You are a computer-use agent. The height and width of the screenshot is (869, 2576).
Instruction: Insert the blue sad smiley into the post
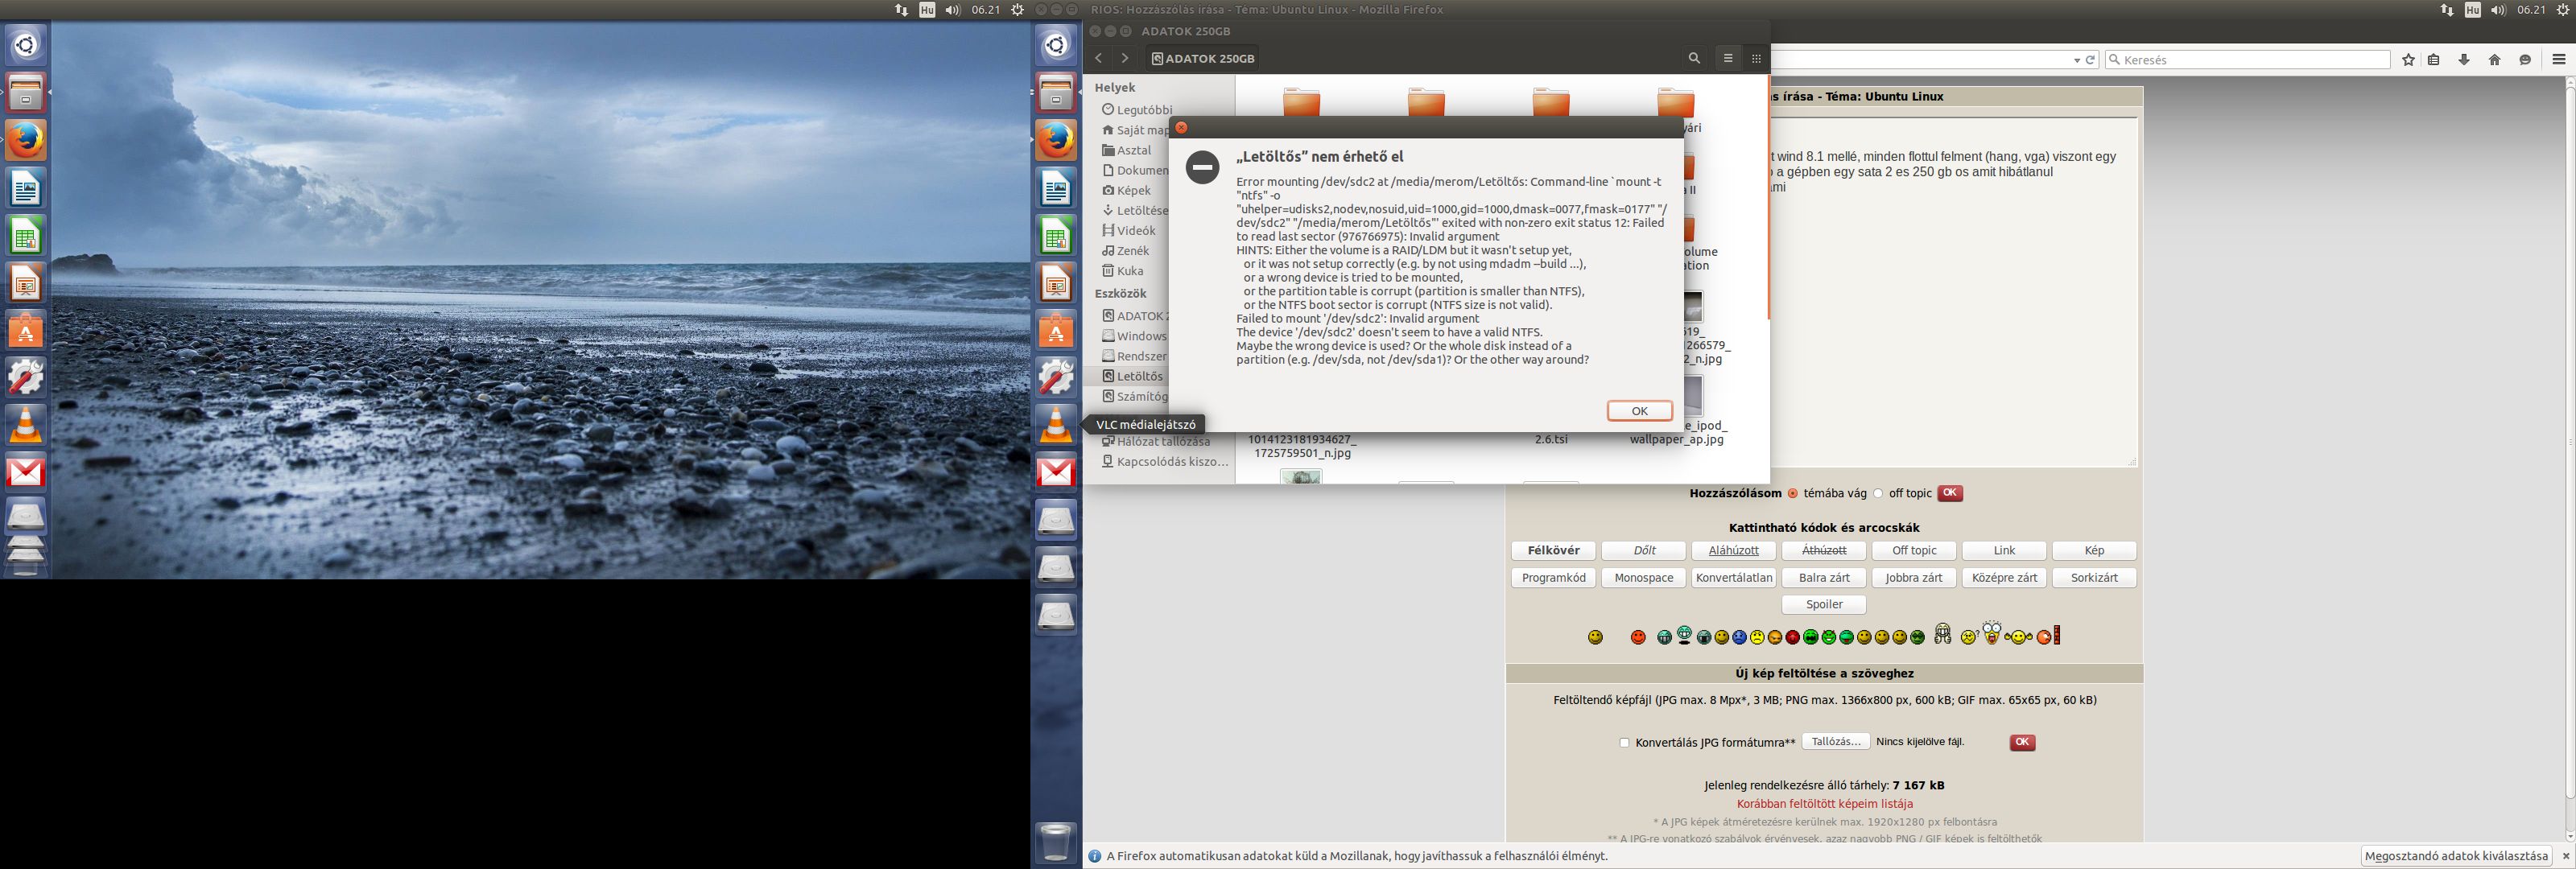1739,637
